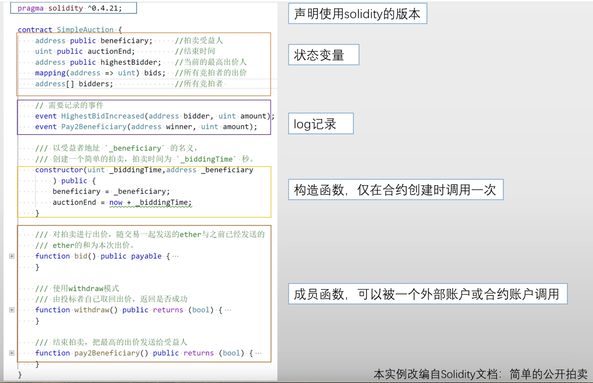The width and height of the screenshot is (593, 383).
Task: Expand the folded pay2Beneficiary() function
Action: click(12, 353)
